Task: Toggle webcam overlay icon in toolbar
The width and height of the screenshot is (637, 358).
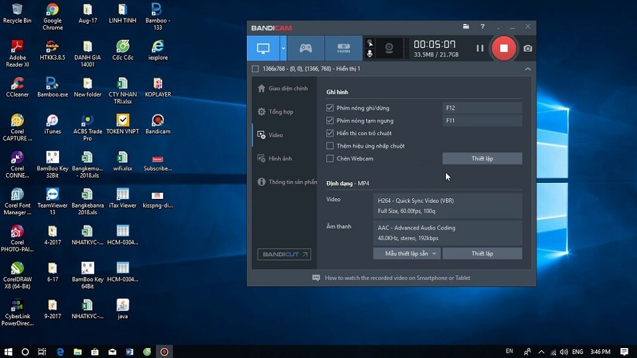Action: (x=389, y=48)
